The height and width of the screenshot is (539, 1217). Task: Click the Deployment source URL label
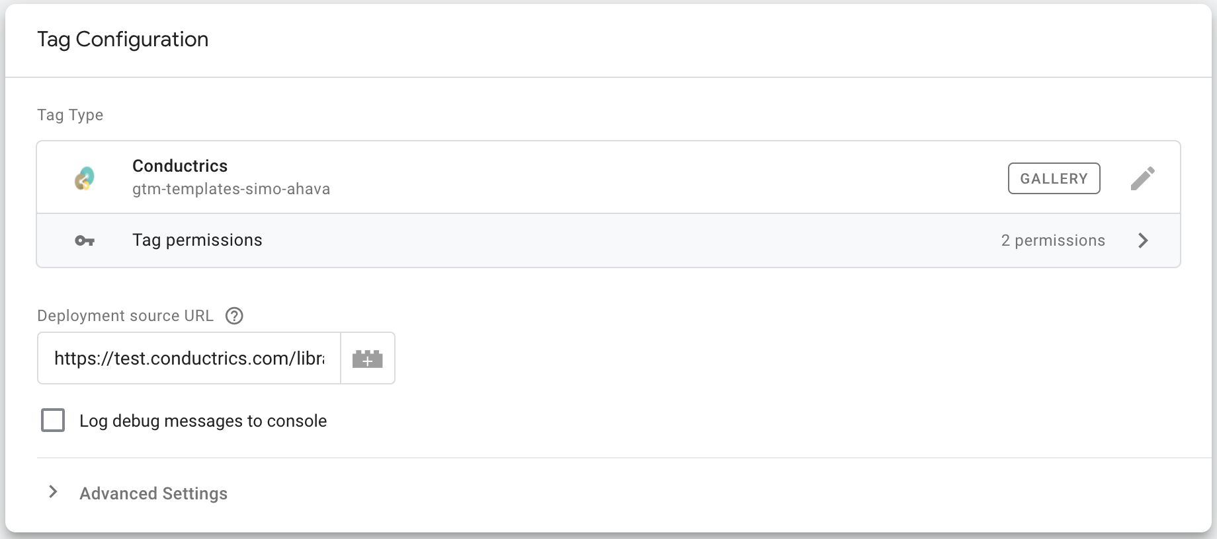[x=125, y=316]
